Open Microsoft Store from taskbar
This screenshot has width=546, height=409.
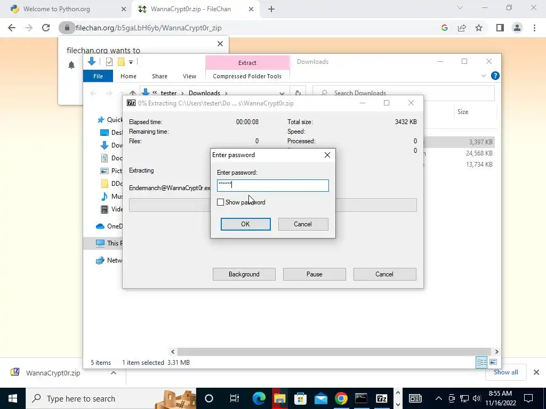point(300,398)
